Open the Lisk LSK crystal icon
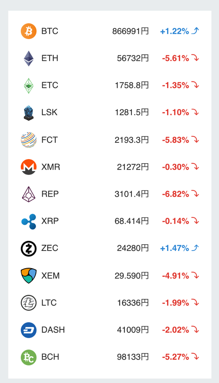This screenshot has height=383, width=219. 29,113
